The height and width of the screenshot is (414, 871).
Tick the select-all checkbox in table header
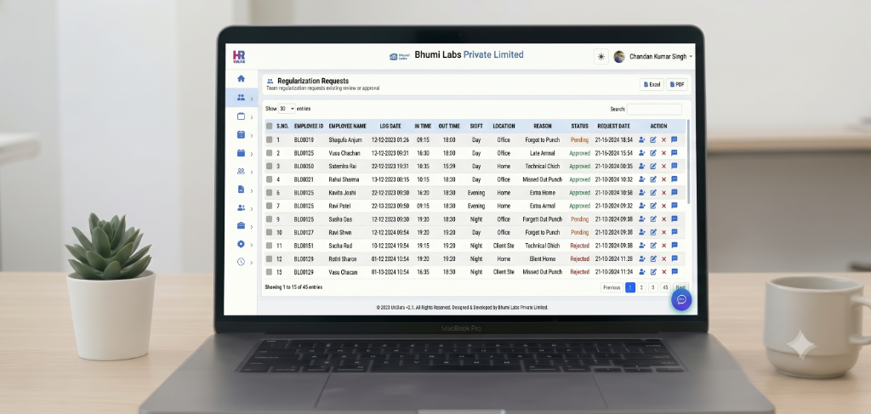[270, 127]
